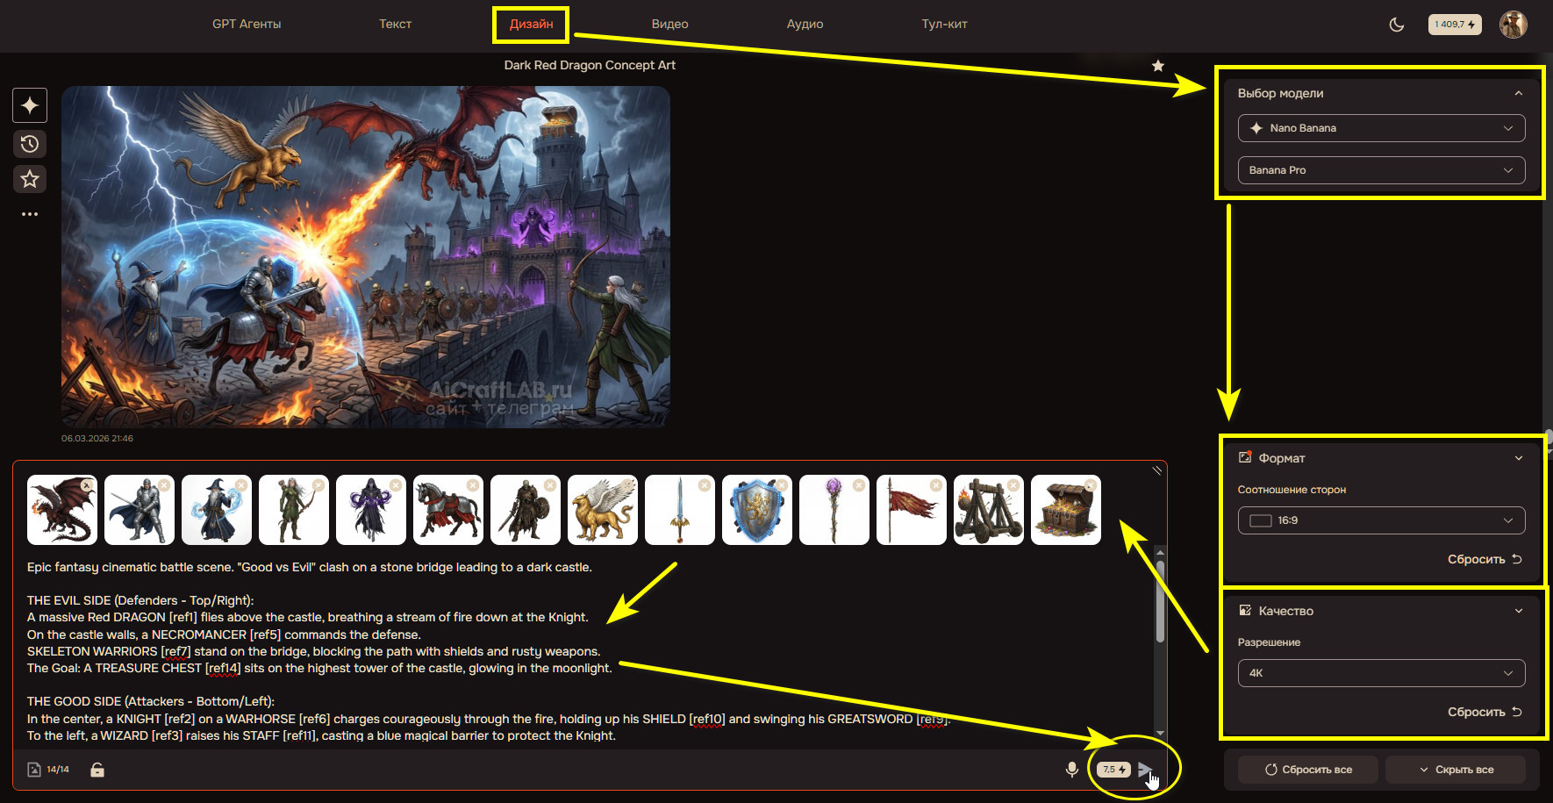This screenshot has height=803, width=1553.
Task: Switch to the Текст tab
Action: [395, 24]
